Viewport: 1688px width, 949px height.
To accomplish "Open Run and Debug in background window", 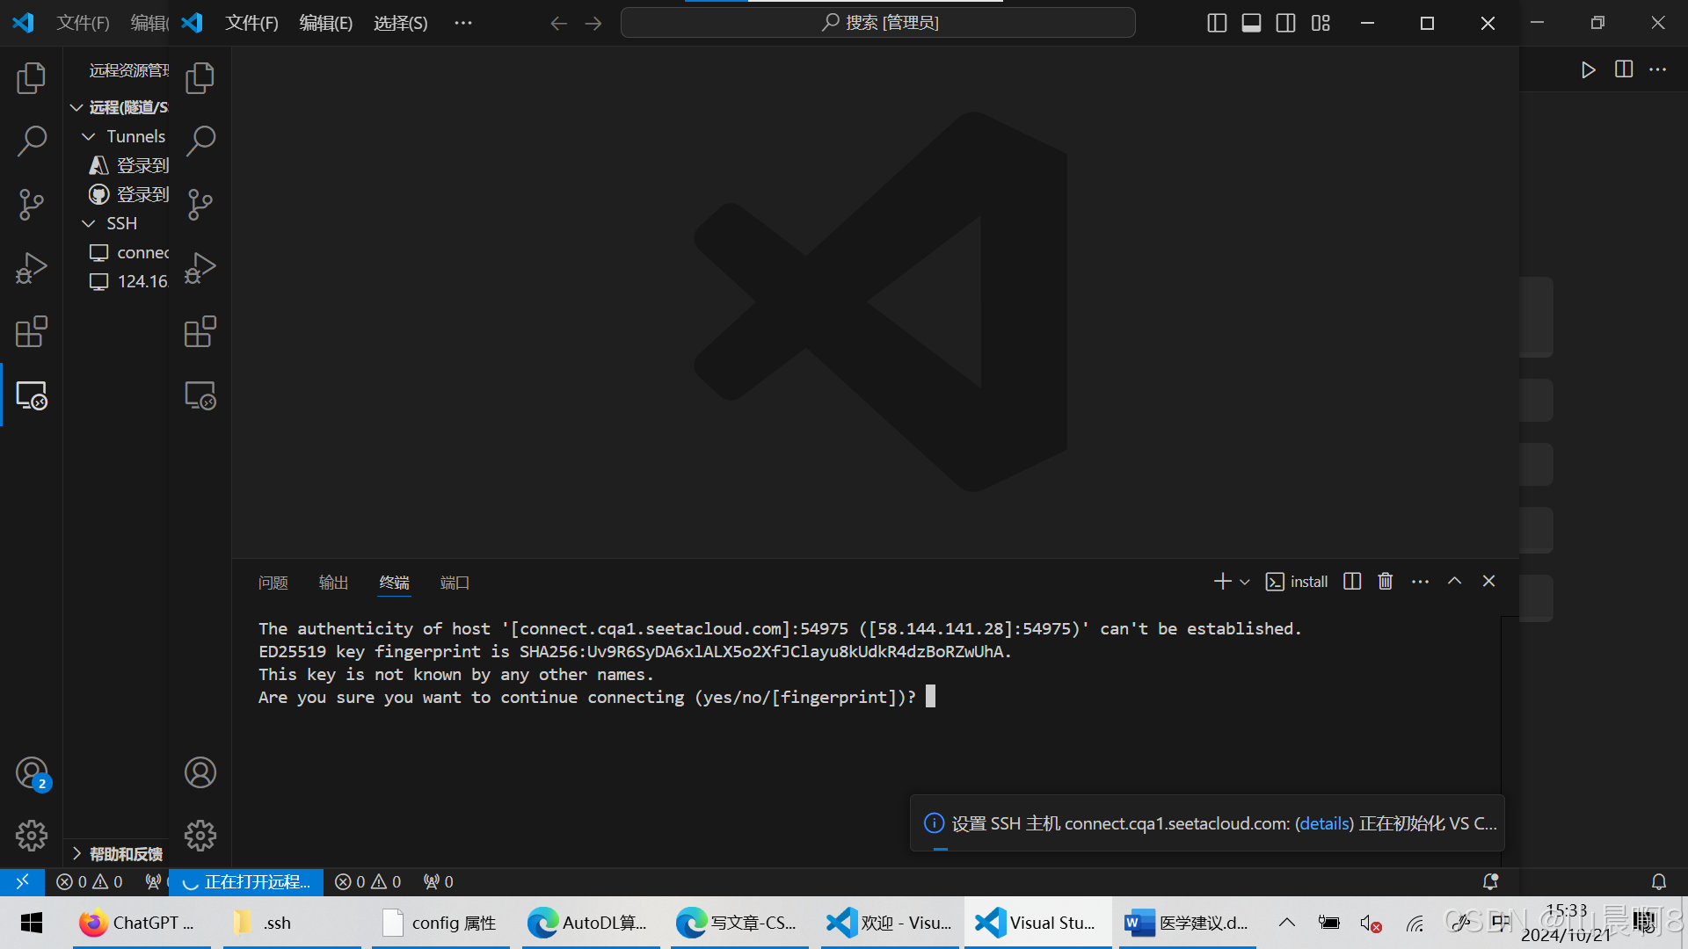I will 32,268.
